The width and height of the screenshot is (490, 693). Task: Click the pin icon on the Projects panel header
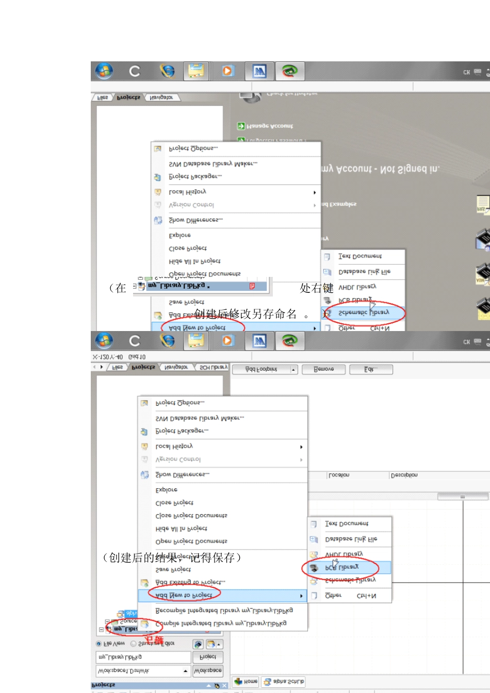pos(217,686)
